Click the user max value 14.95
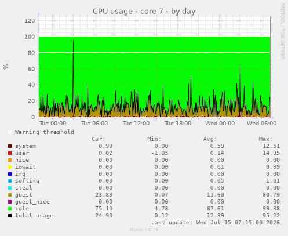Image resolution: width=288 pixels, height=236 pixels. tap(271, 153)
